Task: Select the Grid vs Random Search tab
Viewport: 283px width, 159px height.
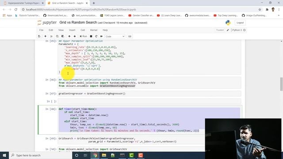Action: pos(68,3)
